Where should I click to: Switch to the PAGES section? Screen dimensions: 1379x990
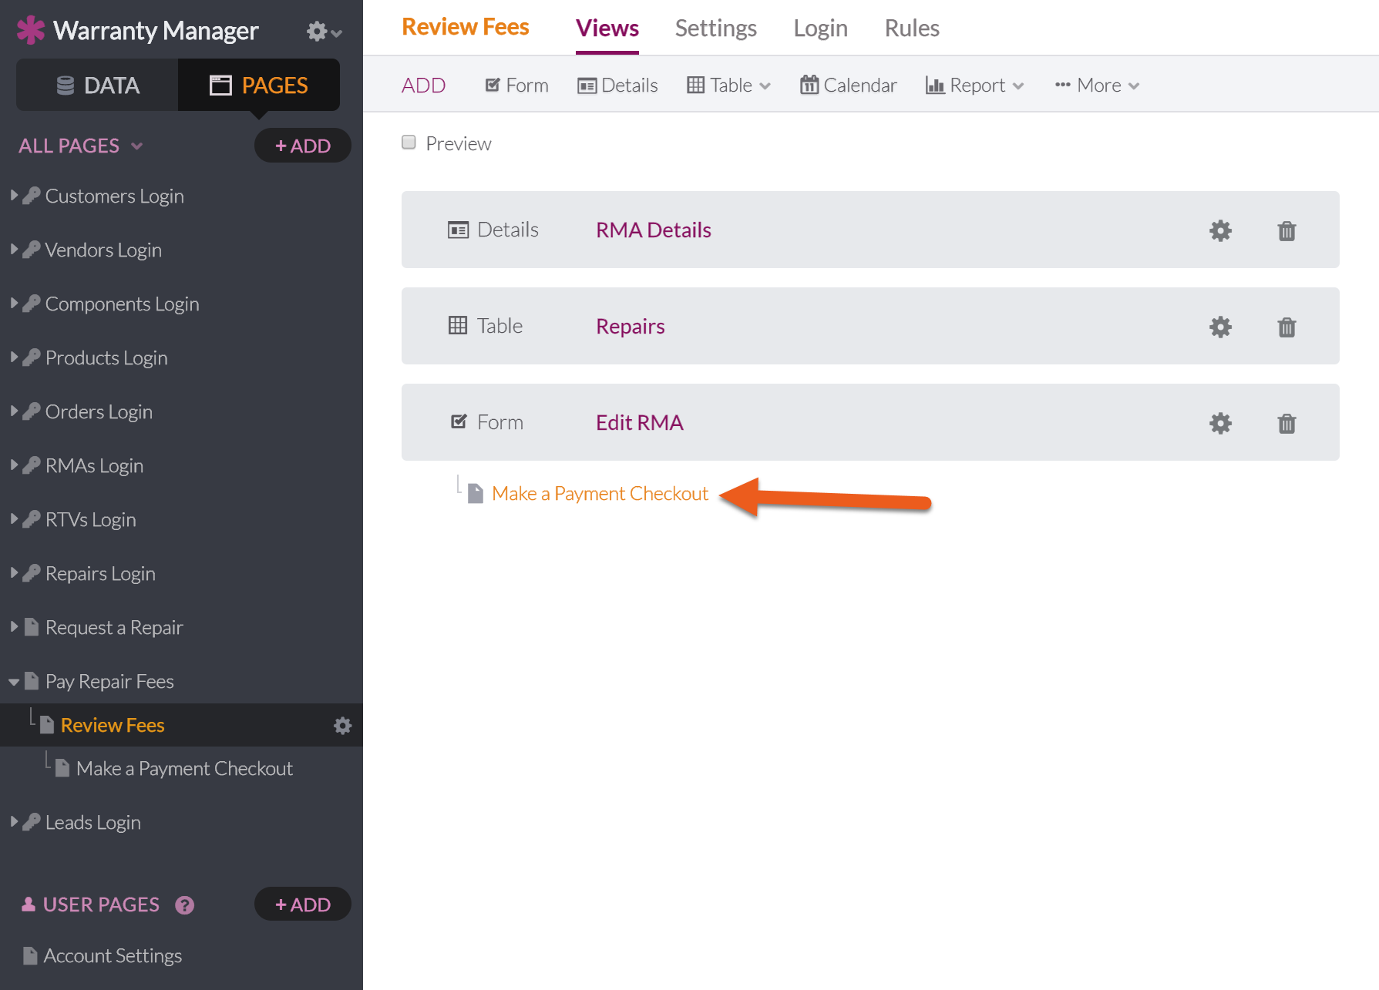[x=259, y=85]
